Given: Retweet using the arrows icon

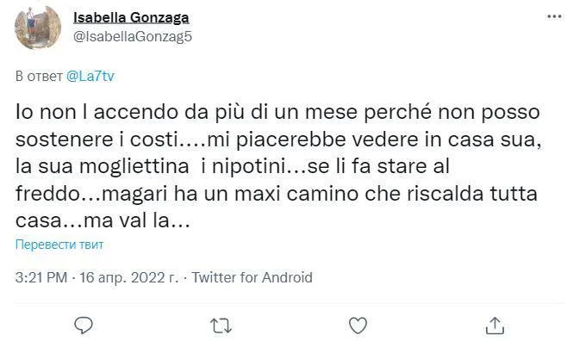Looking at the screenshot, I should point(221,325).
